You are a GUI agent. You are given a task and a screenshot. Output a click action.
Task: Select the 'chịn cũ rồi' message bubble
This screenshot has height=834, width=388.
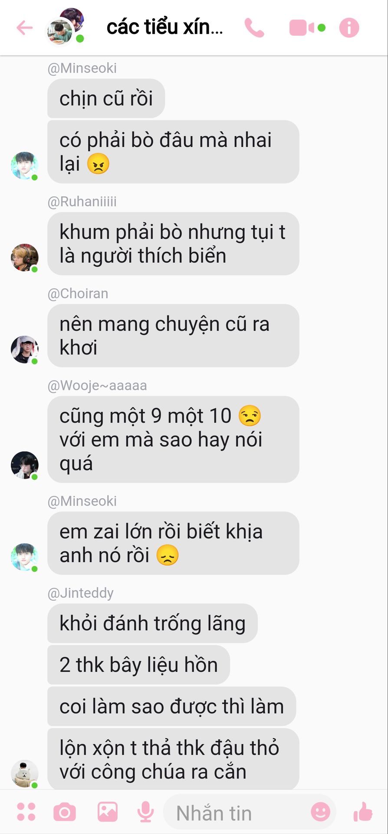click(106, 98)
